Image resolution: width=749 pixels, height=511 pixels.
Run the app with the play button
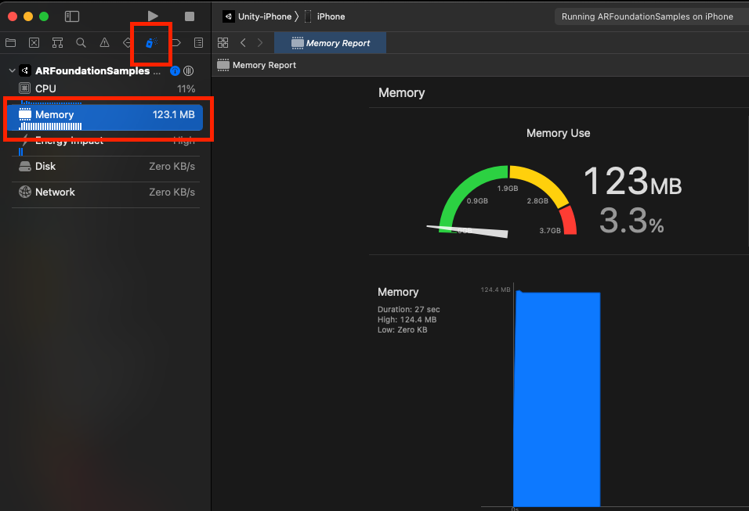[154, 16]
